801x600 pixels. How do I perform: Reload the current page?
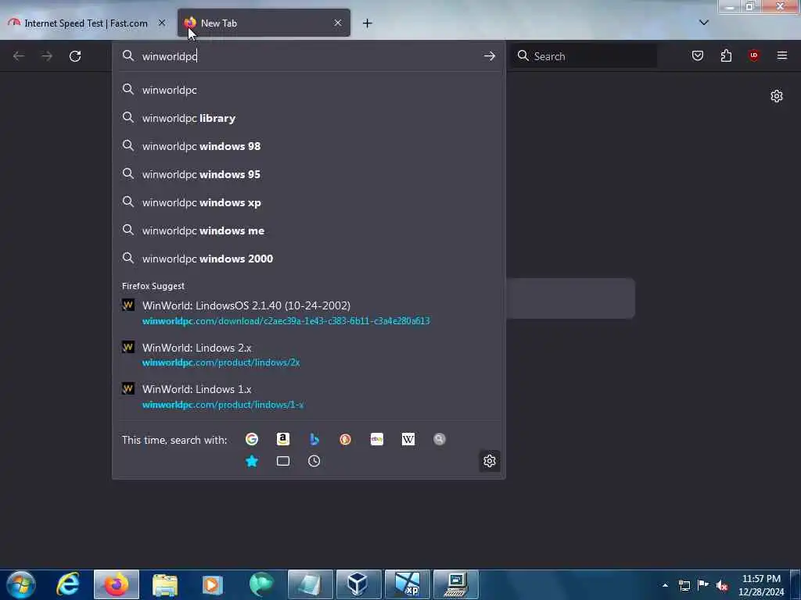(x=75, y=56)
